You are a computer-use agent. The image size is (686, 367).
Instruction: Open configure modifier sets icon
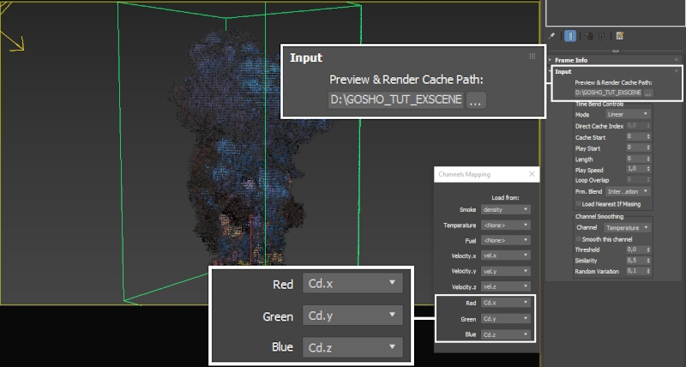point(618,36)
